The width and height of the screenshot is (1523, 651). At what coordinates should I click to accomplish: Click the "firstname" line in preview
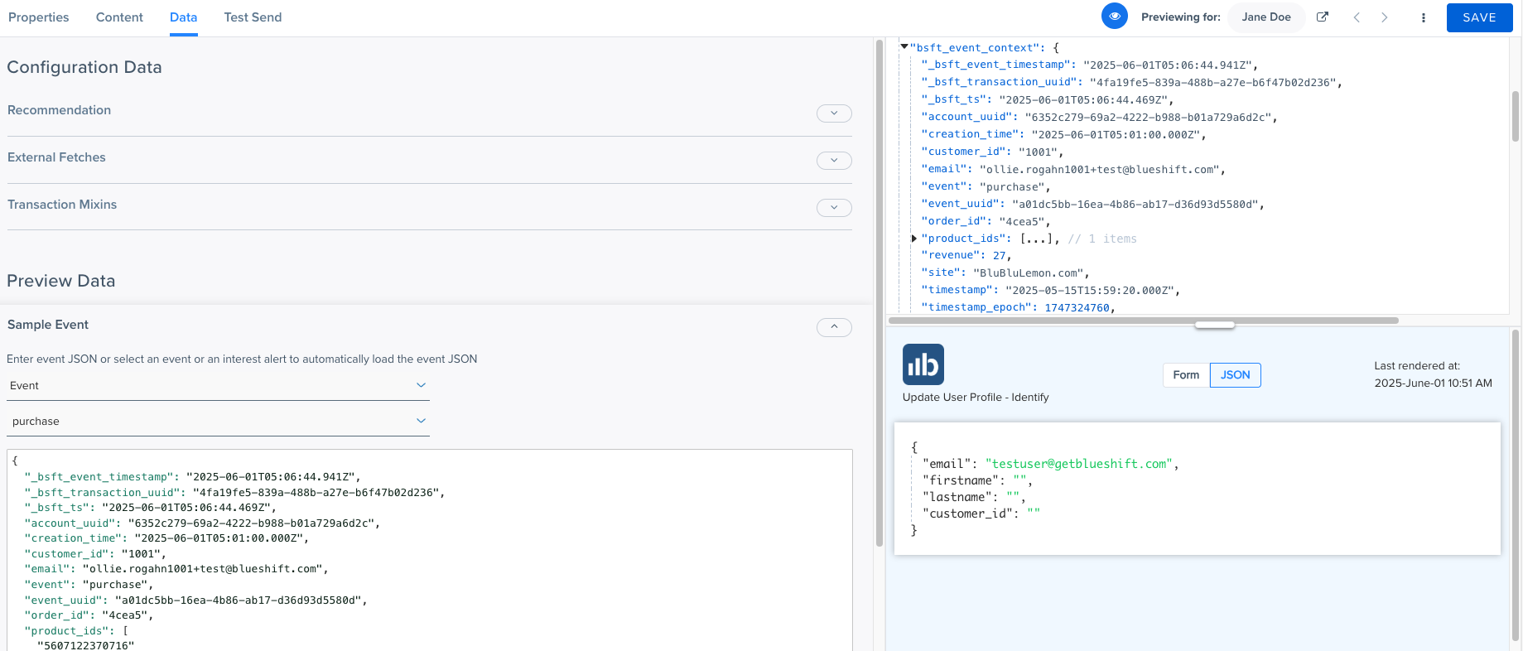tap(977, 480)
